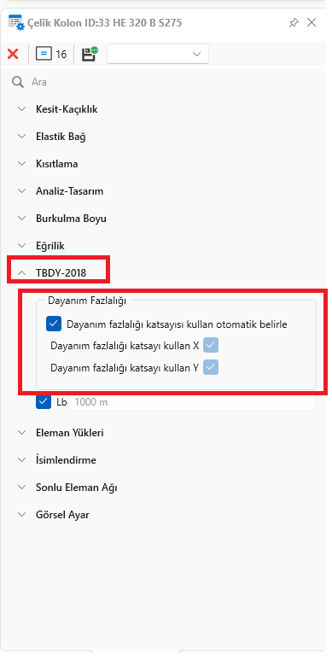Toggle the Dayanım fazlalığı katsayı kullan Y checkbox

coord(211,367)
